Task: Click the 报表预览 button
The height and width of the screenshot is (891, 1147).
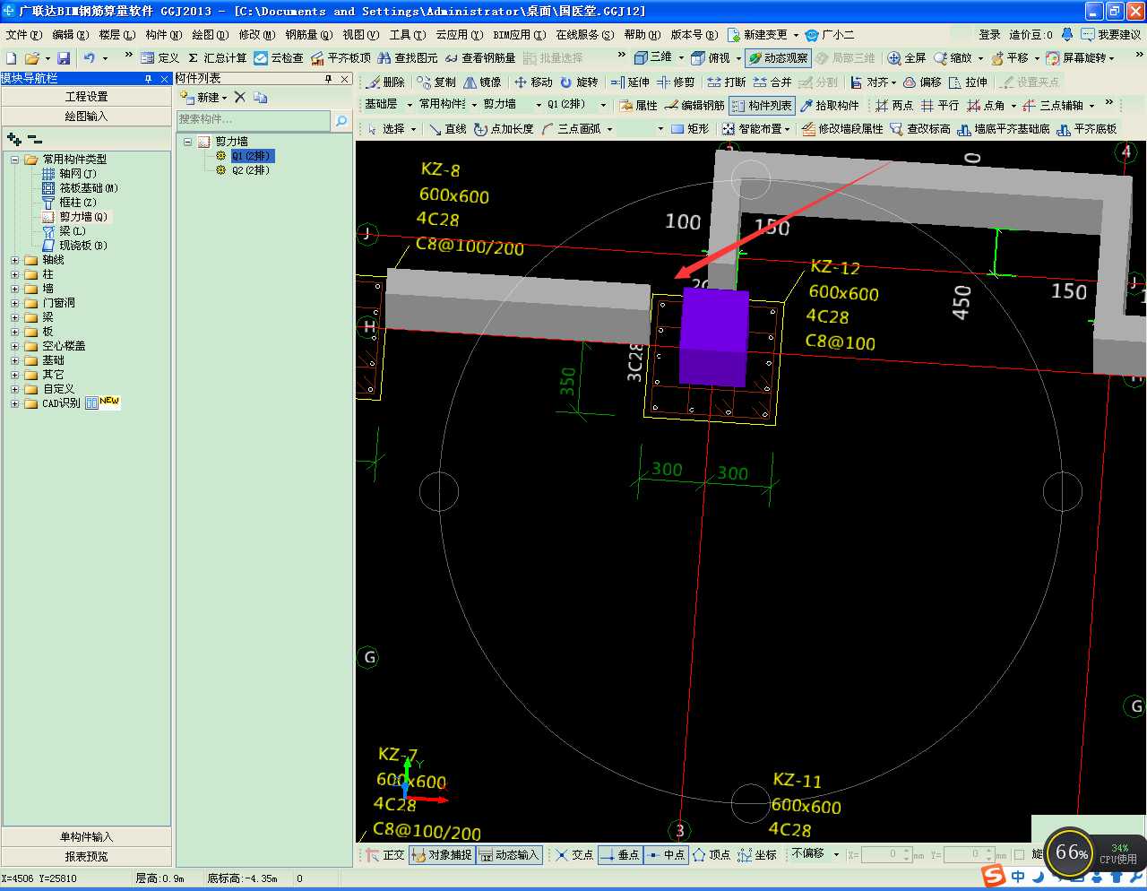Action: pos(86,857)
